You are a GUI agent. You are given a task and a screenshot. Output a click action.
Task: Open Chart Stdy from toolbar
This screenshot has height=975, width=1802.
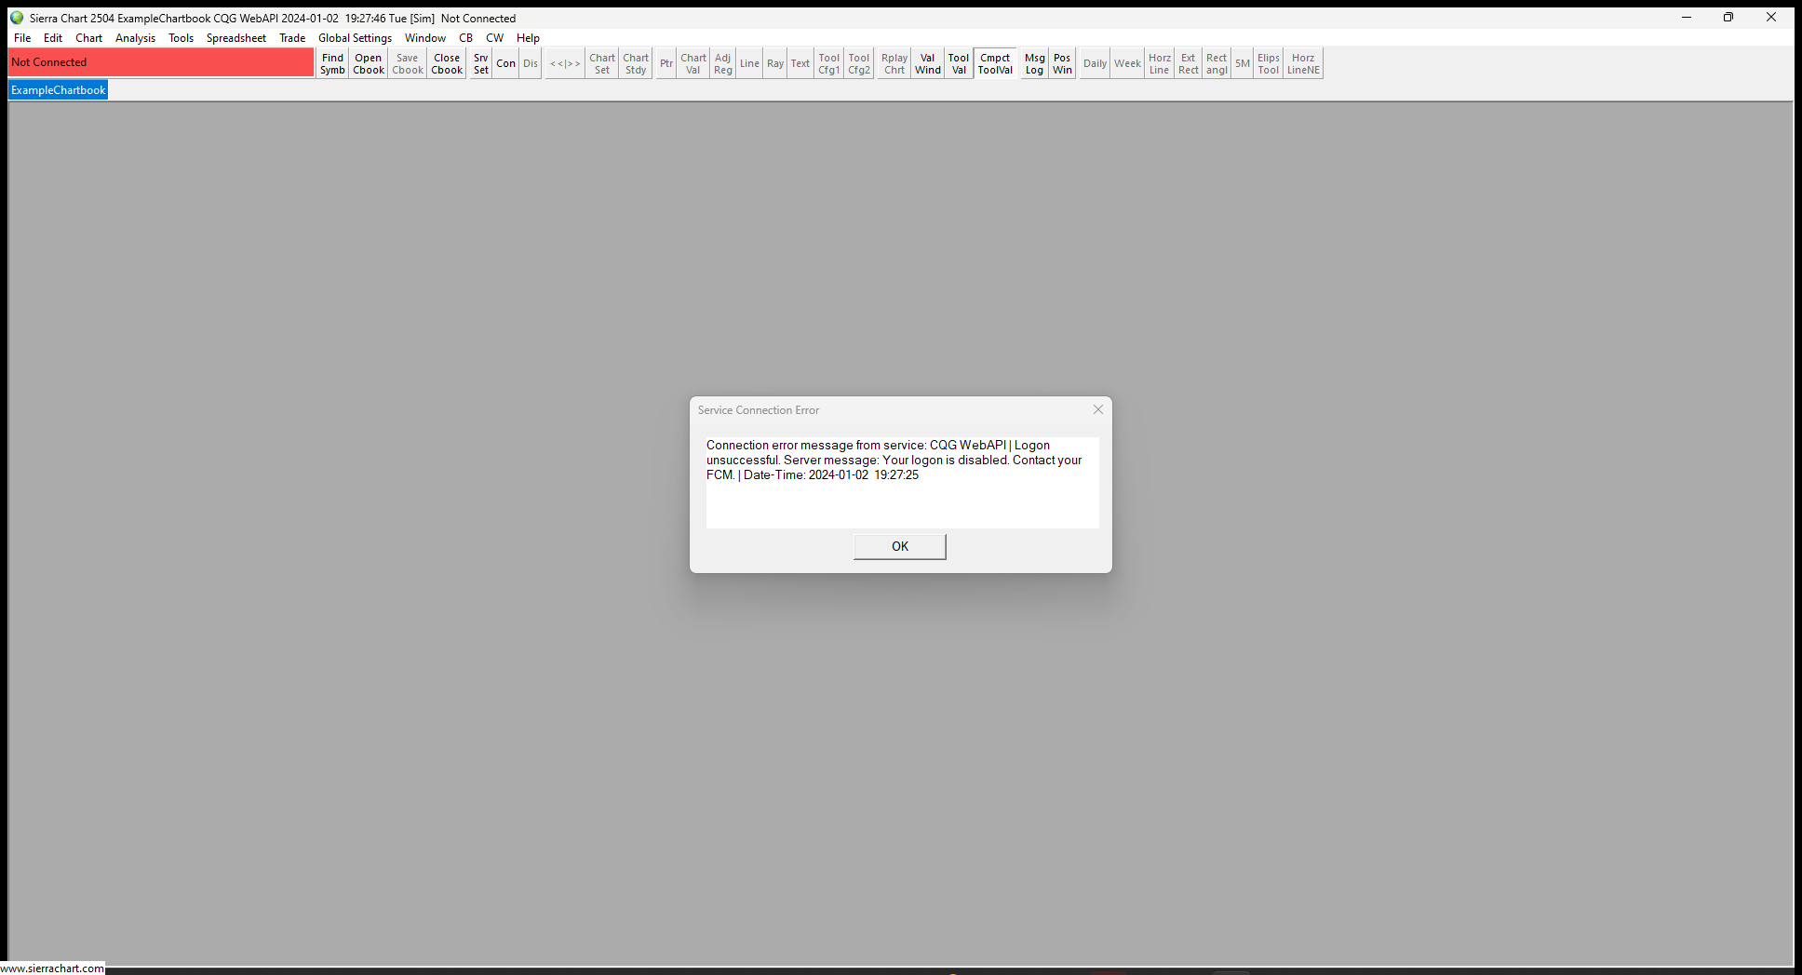coord(636,63)
